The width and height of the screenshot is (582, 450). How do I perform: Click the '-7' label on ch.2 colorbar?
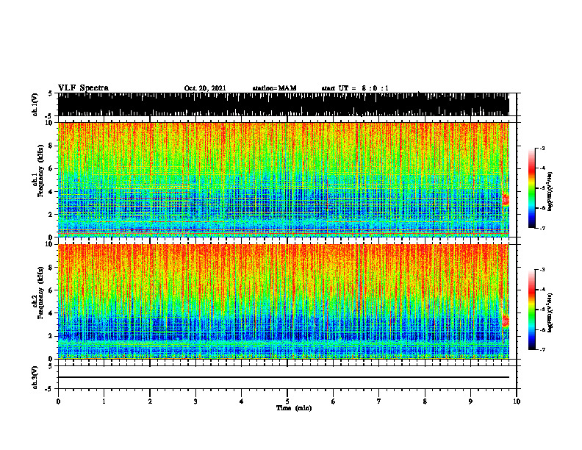[542, 349]
